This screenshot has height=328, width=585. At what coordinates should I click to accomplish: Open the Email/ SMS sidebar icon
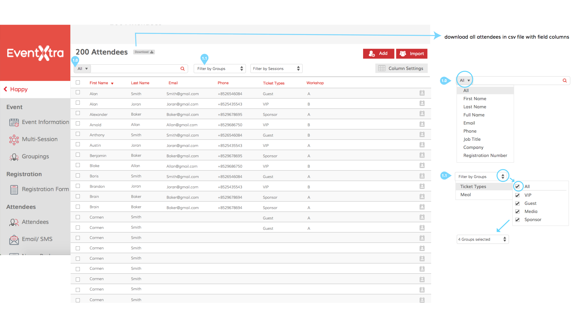point(14,240)
